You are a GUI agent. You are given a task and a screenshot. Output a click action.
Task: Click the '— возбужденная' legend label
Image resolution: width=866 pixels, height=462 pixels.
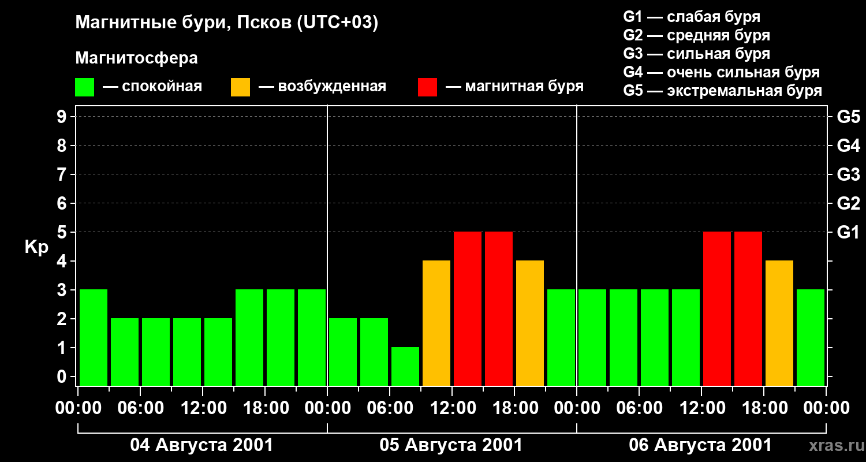322,87
